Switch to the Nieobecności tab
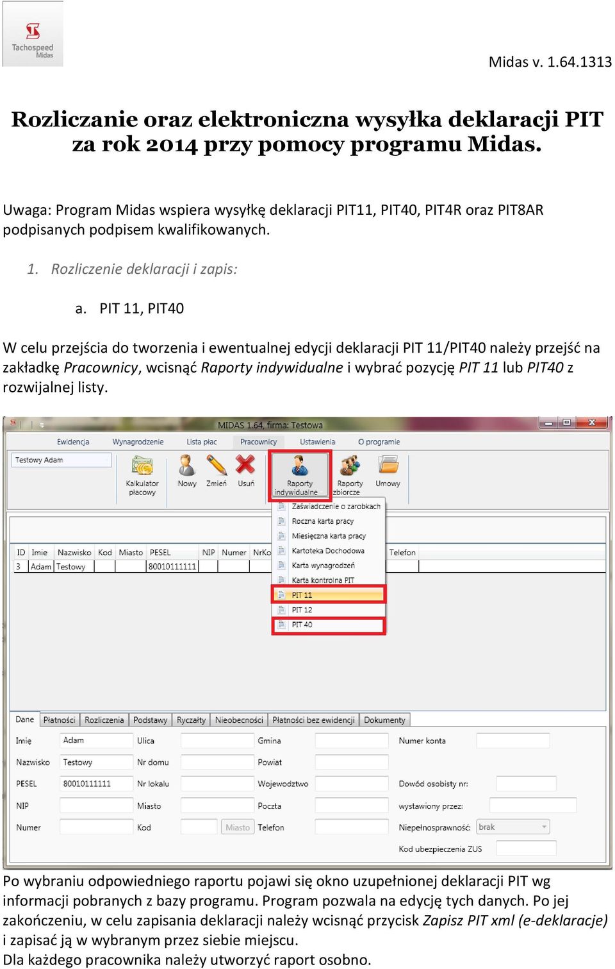This screenshot has width=615, height=969. [239, 720]
